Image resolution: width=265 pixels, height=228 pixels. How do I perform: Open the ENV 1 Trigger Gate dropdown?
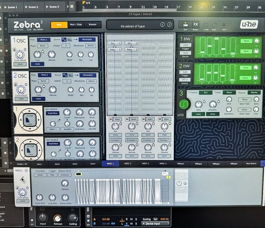(185, 45)
